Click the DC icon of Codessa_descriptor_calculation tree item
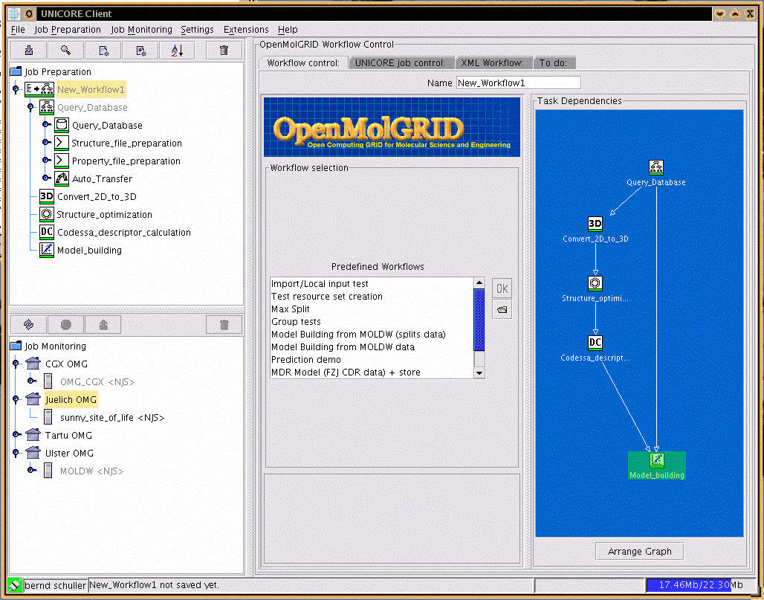This screenshot has height=600, width=764. (47, 232)
